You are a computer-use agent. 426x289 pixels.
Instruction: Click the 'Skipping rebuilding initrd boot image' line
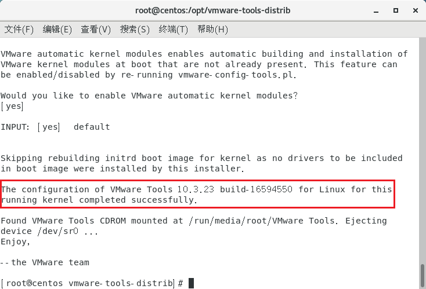[201, 158]
